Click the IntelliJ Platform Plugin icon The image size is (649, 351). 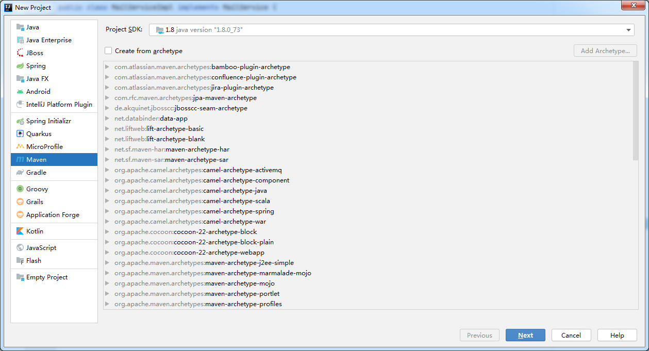tap(20, 105)
